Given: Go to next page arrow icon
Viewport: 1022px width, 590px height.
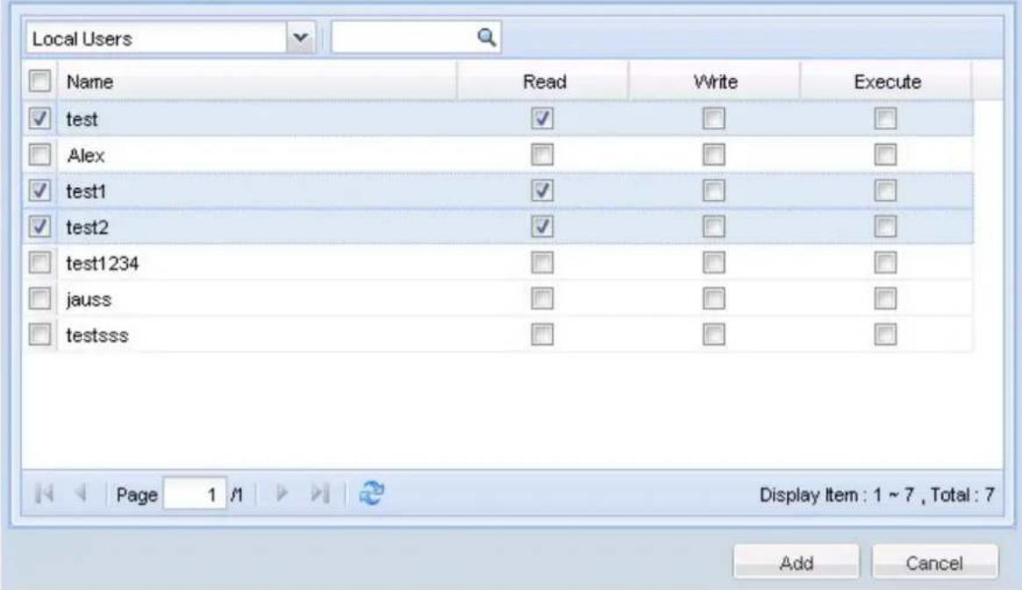Looking at the screenshot, I should pos(282,494).
